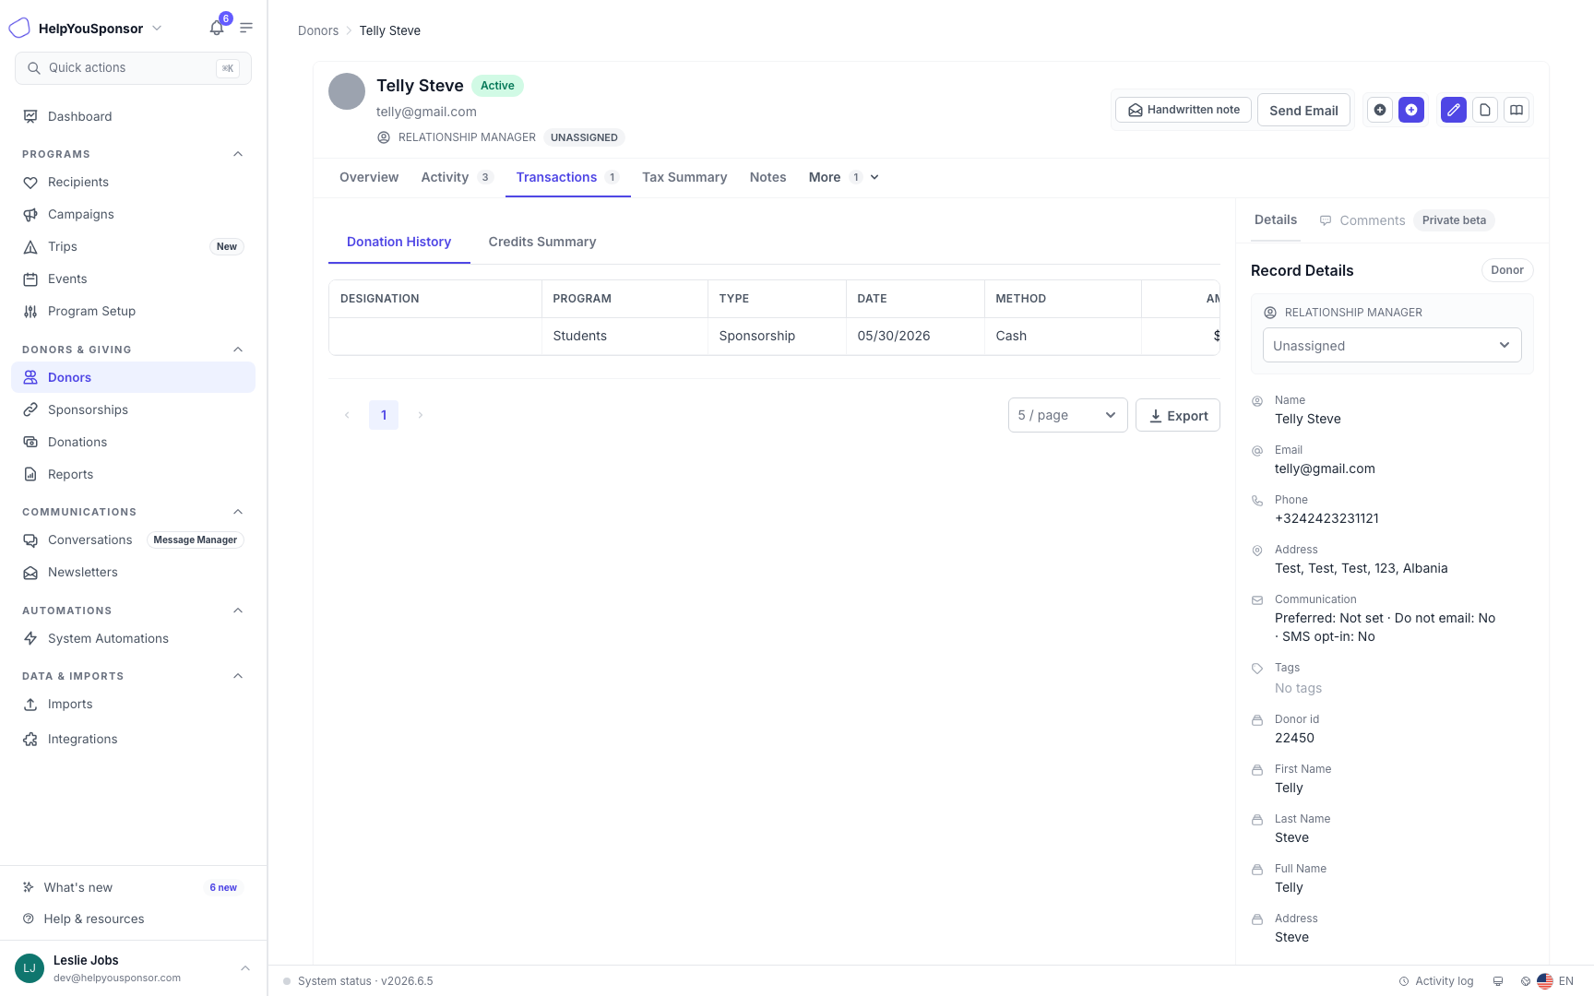Click Donors breadcrumb link
This screenshot has height=996, width=1594.
coord(318,30)
